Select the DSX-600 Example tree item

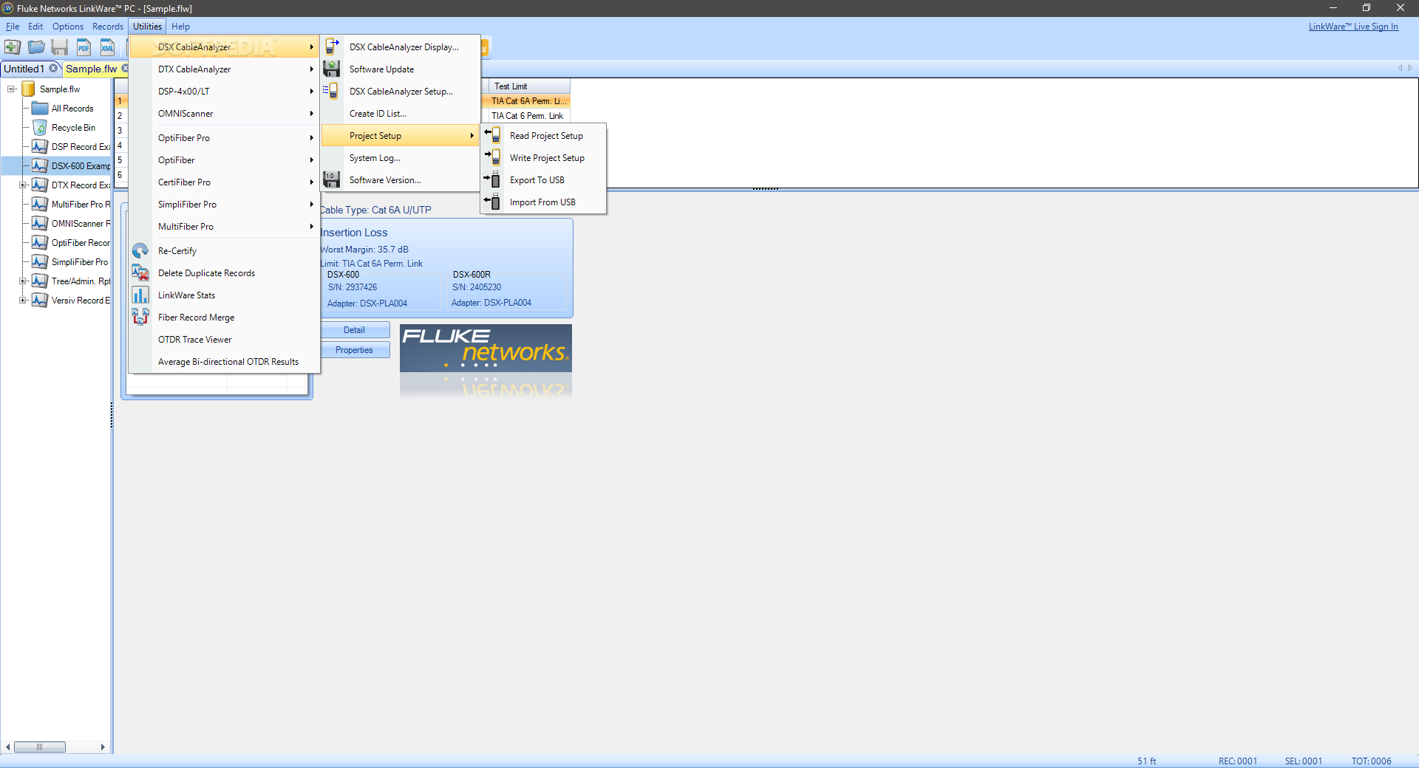[x=81, y=165]
